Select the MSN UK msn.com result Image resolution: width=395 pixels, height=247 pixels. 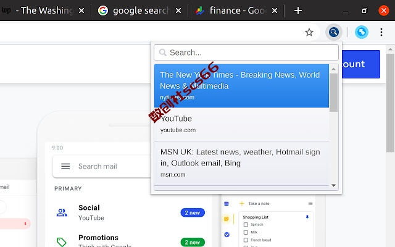pos(241,163)
